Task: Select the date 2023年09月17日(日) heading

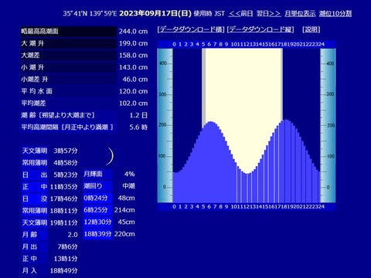Action: tap(155, 13)
